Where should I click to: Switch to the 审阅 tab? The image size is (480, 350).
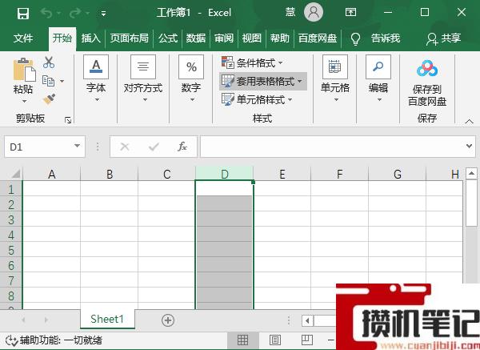click(223, 38)
